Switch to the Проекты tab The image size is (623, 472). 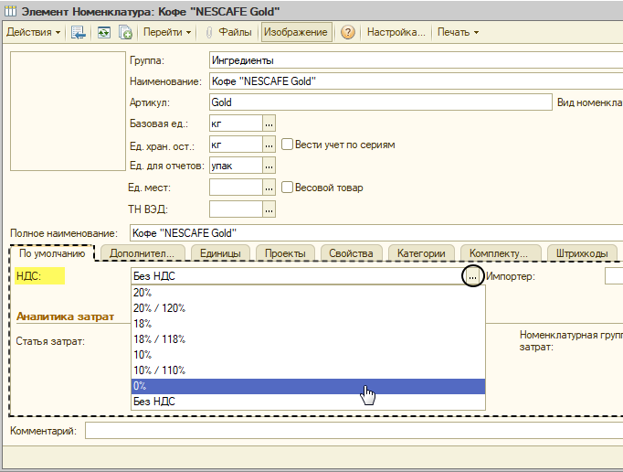click(x=285, y=253)
